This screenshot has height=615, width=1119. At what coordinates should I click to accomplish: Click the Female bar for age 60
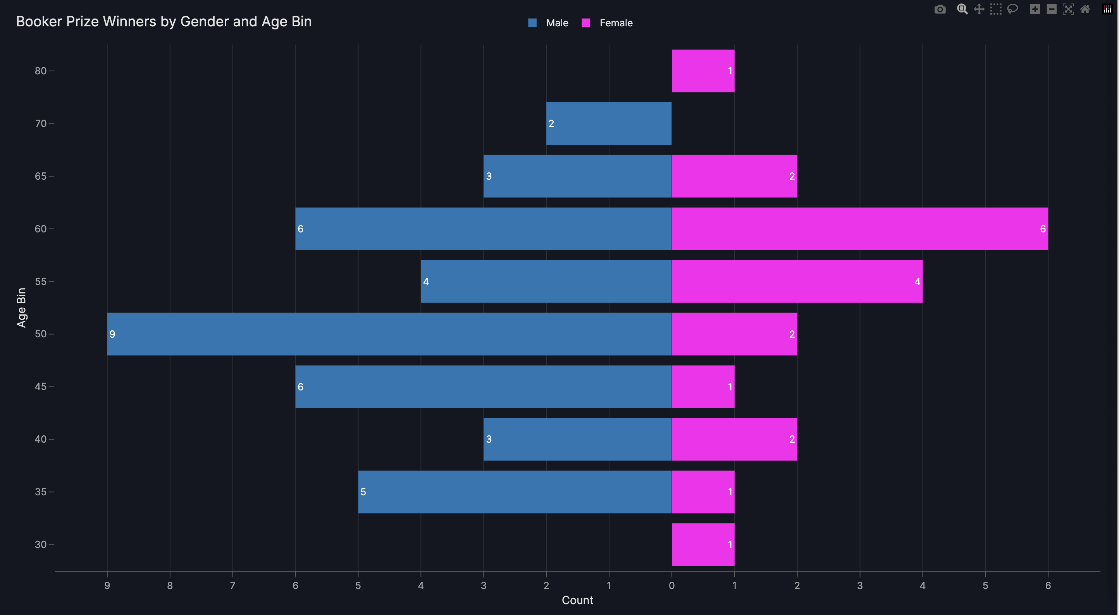point(860,229)
